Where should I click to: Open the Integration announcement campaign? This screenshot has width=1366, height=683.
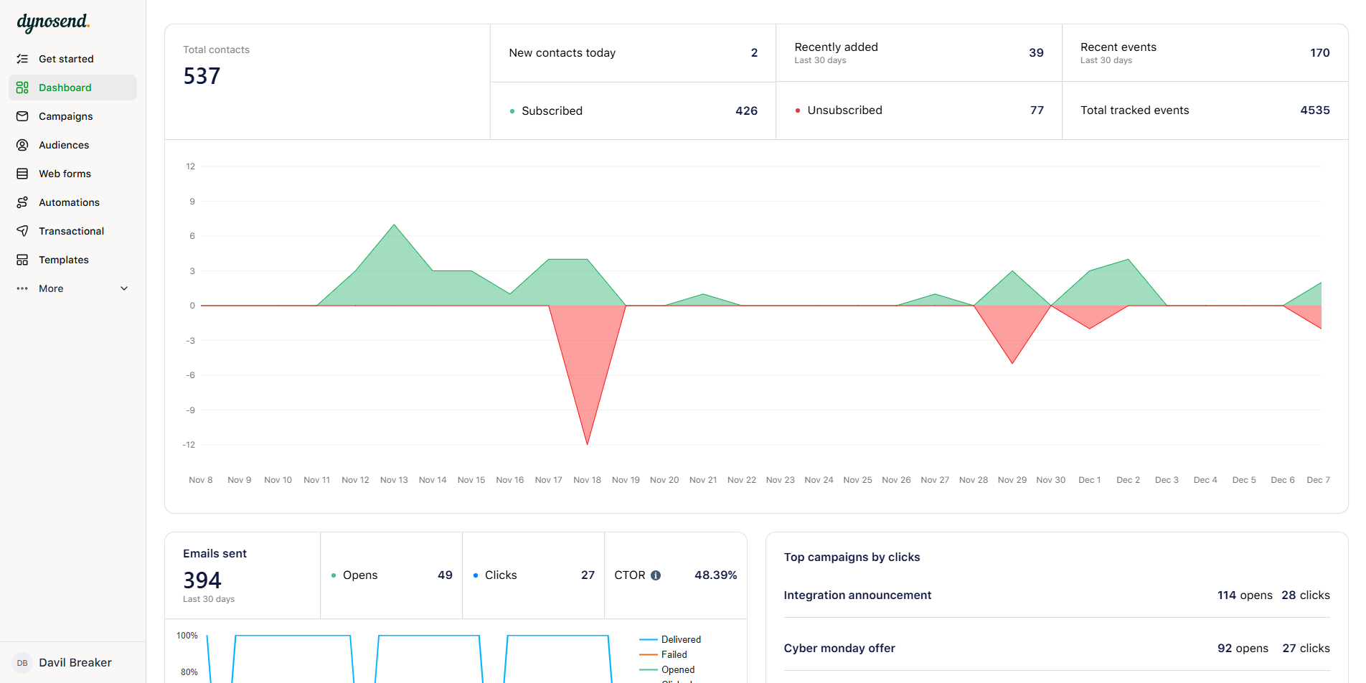(857, 595)
